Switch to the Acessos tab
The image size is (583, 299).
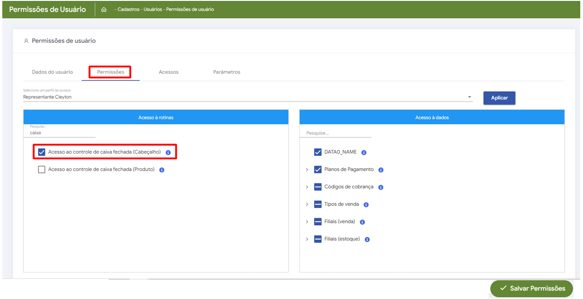pos(169,72)
